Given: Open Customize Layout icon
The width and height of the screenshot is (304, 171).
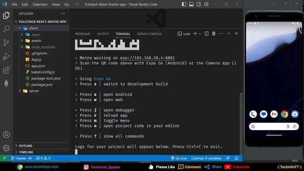Looking at the screenshot, I should 206,4.
